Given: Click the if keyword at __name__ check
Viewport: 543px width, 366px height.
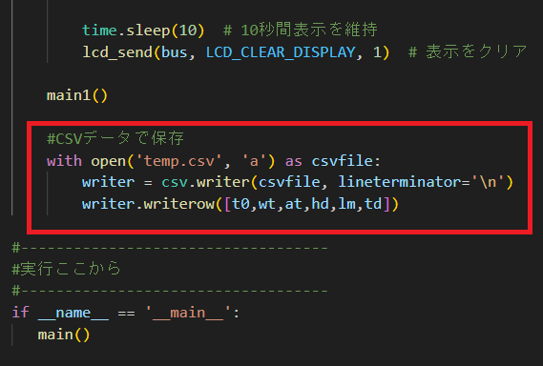Looking at the screenshot, I should click(x=21, y=313).
